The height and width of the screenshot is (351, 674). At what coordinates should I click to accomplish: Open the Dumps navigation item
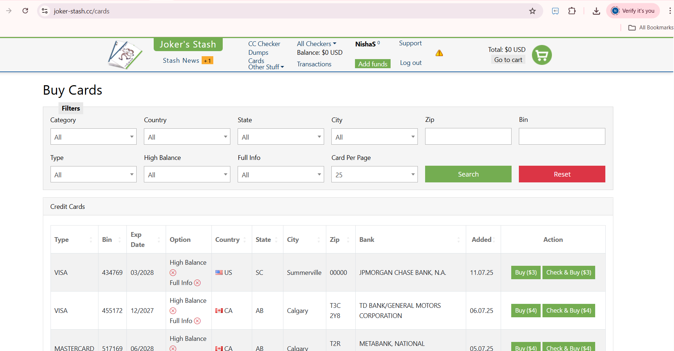click(258, 53)
